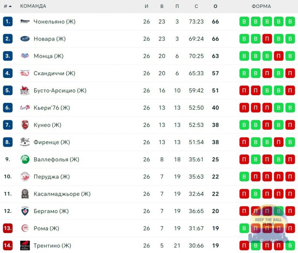Select the ФОРМА column header
Image resolution: width=298 pixels, height=253 pixels.
pyautogui.click(x=261, y=6)
